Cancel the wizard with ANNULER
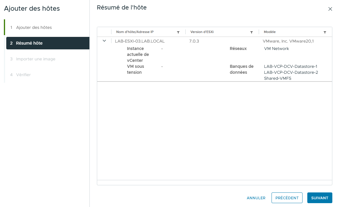Screen dimensions: 338x207 [256, 198]
